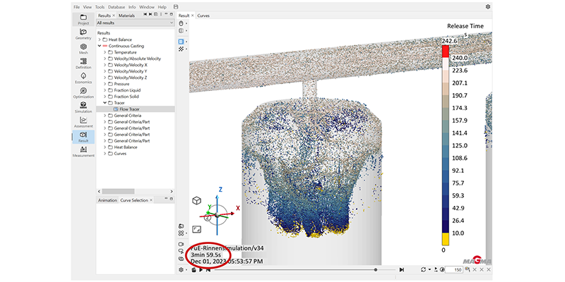Click the animation timeline slider handle
The width and height of the screenshot is (565, 282).
(x=375, y=269)
